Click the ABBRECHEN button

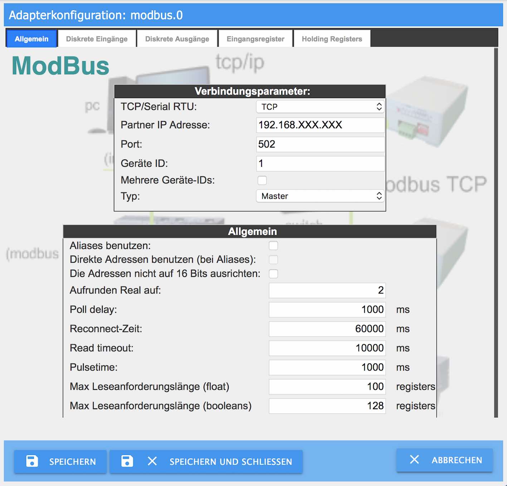[x=444, y=460]
